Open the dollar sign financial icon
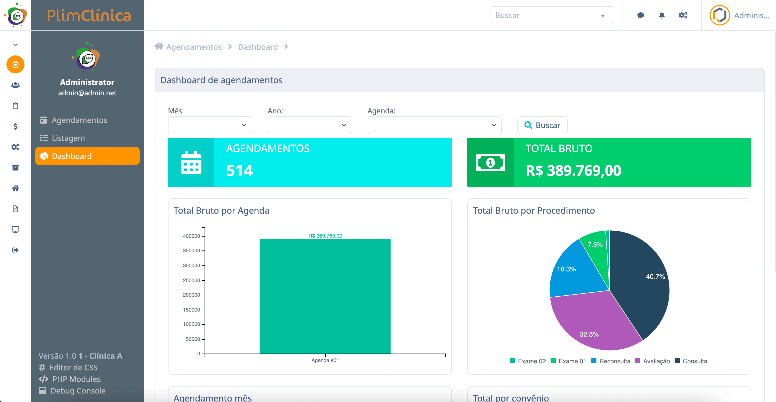 pyautogui.click(x=15, y=126)
